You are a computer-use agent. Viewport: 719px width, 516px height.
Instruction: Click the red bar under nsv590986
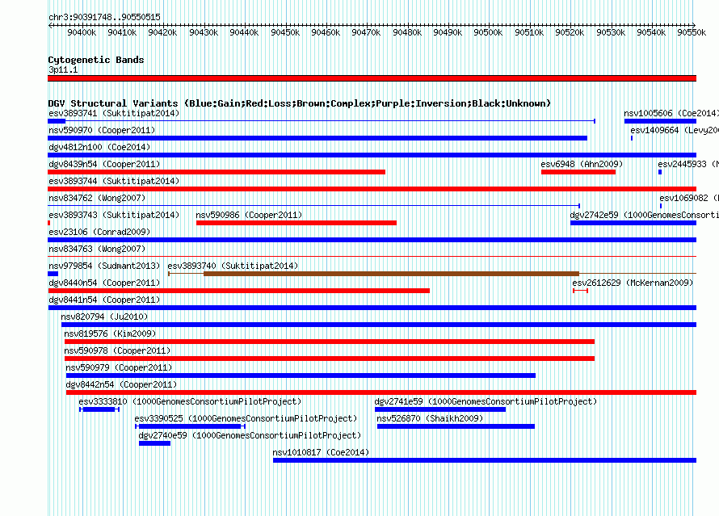point(296,223)
